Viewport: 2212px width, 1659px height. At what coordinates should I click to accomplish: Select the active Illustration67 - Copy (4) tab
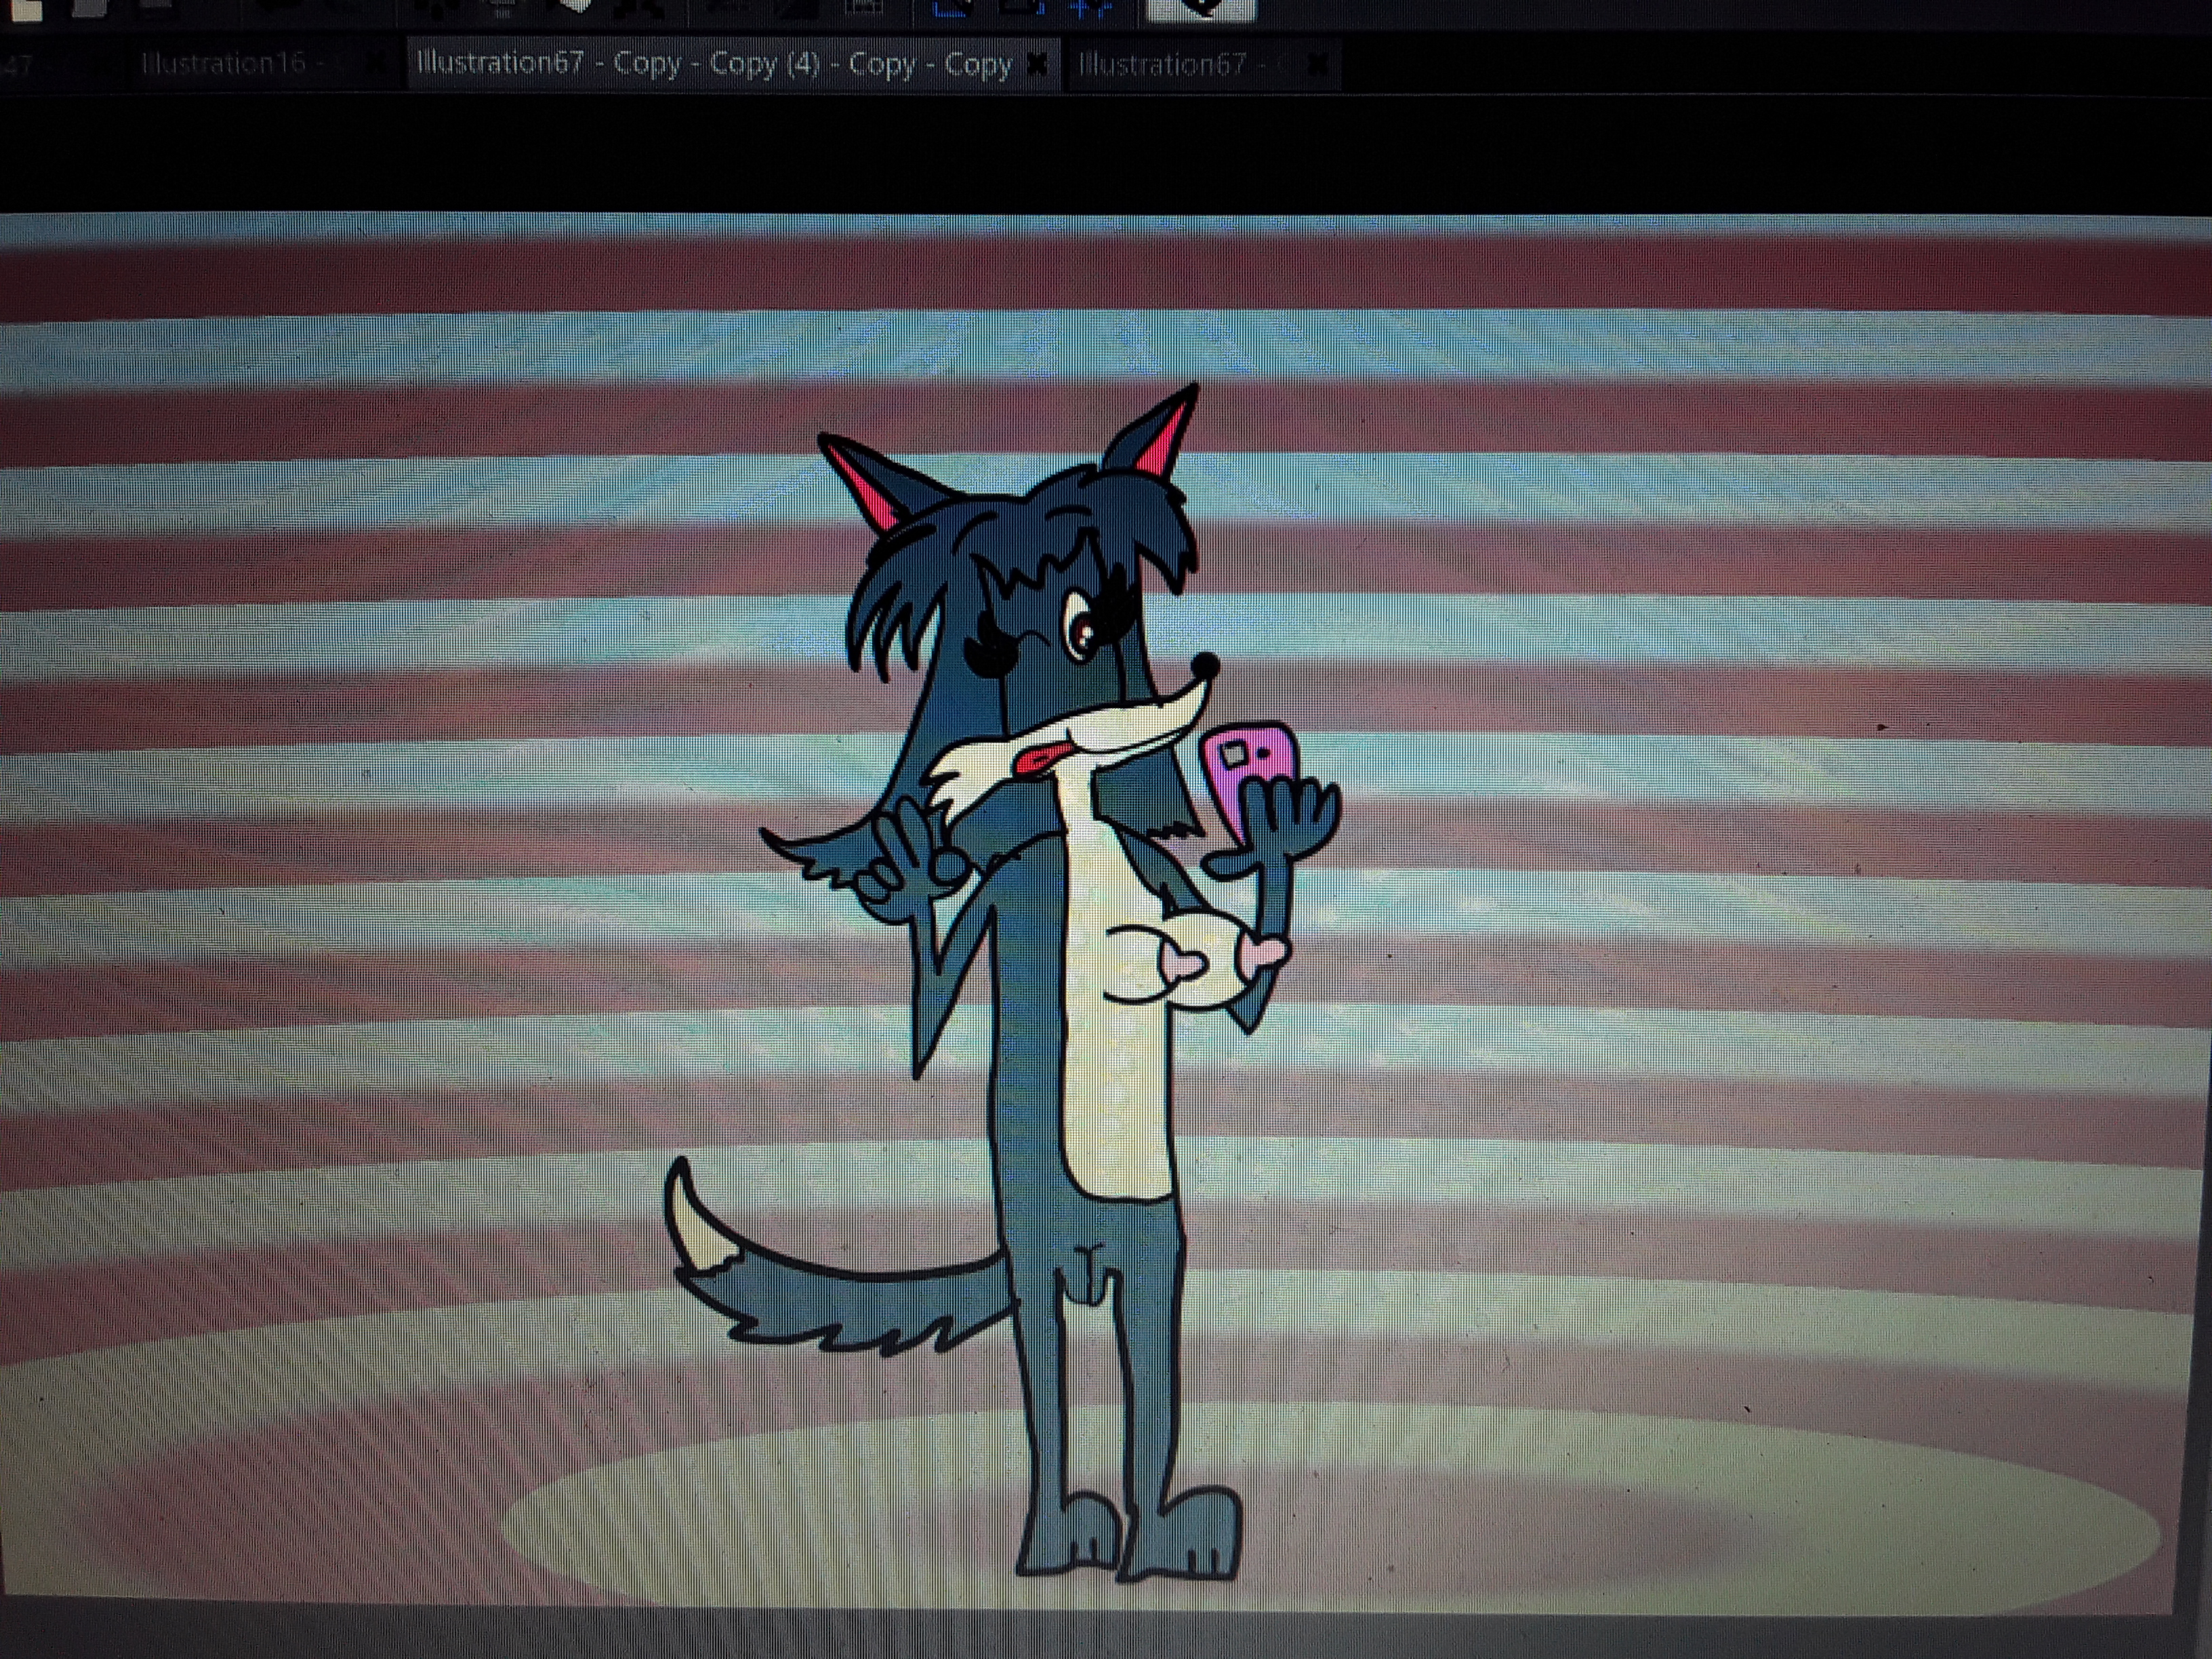click(x=714, y=64)
